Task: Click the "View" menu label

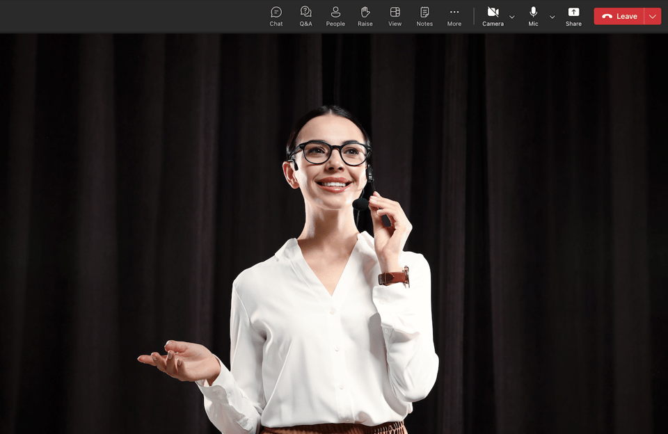Action: pyautogui.click(x=395, y=24)
